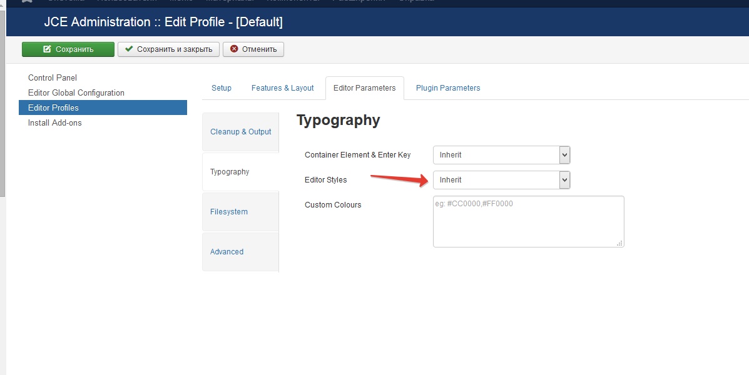Open the Editor Styles dropdown
The image size is (749, 375).
[x=501, y=180]
